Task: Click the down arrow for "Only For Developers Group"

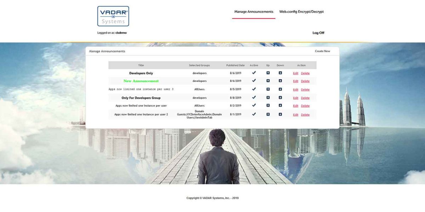Action: point(280,98)
